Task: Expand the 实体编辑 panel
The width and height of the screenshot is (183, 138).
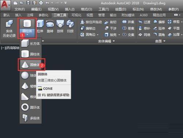Action: coord(107,41)
